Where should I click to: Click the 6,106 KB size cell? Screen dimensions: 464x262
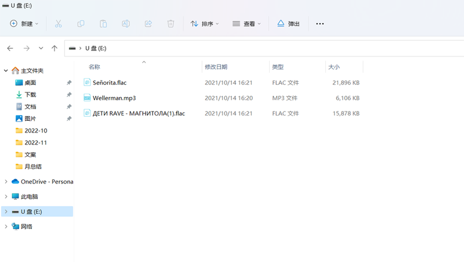click(x=347, y=98)
